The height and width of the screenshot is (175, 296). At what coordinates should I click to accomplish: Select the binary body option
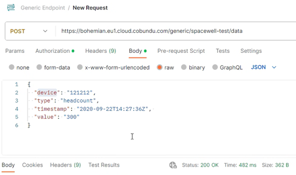pos(184,67)
